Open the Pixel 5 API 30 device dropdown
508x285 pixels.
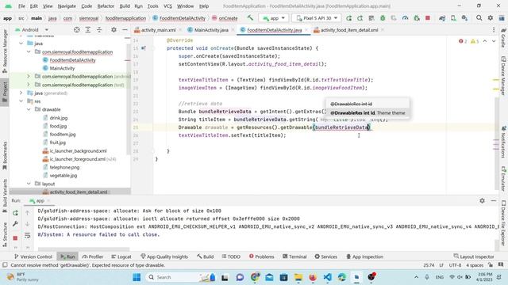(317, 18)
